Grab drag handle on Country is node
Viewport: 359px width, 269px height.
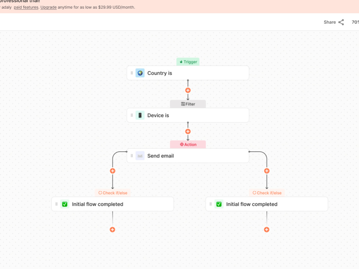pyautogui.click(x=132, y=73)
